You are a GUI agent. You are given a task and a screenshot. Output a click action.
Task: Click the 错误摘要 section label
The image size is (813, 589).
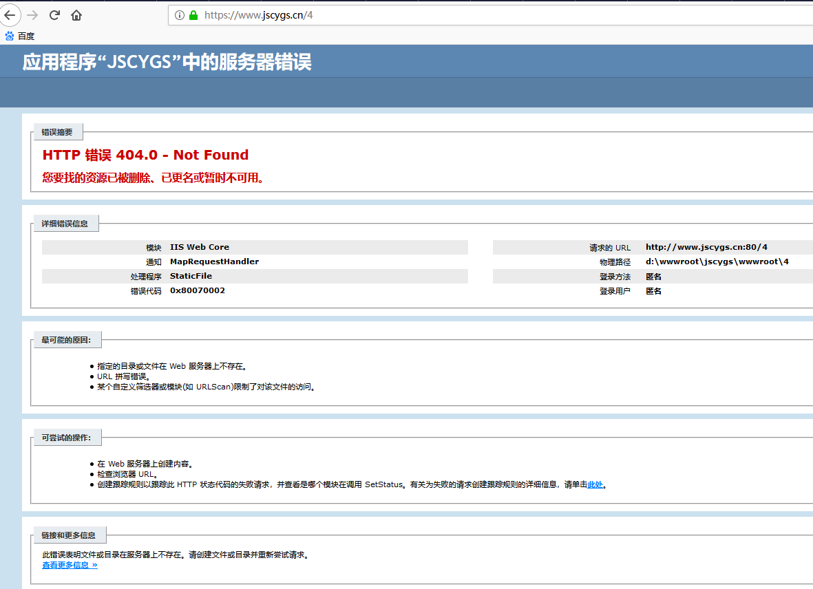point(57,132)
